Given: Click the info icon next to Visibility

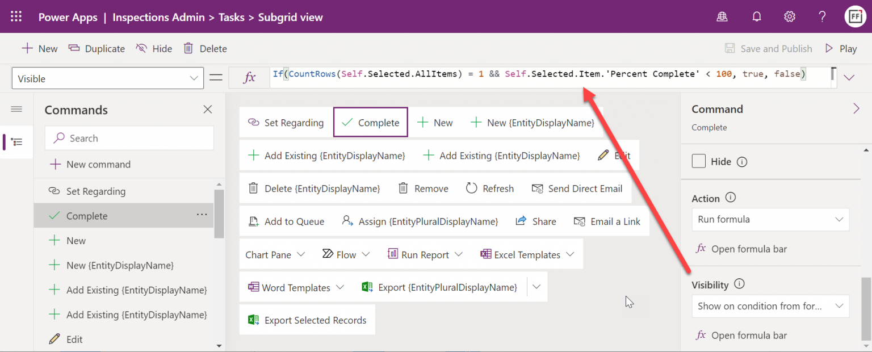Looking at the screenshot, I should coord(739,284).
